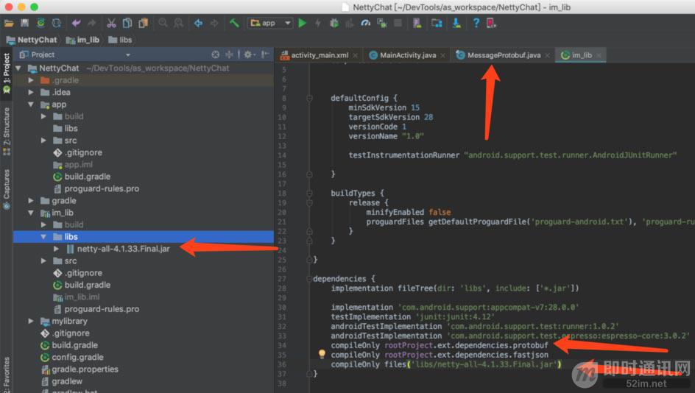Click the scroll-from-source target icon

[x=215, y=54]
